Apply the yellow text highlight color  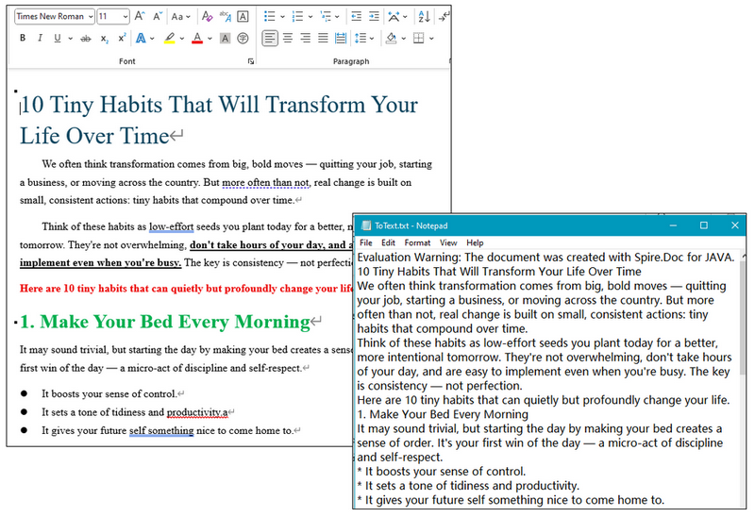click(x=170, y=38)
